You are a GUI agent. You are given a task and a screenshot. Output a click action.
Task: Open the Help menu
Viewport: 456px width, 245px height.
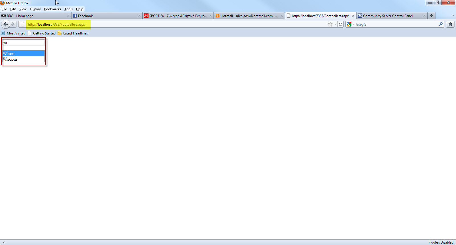(x=80, y=9)
